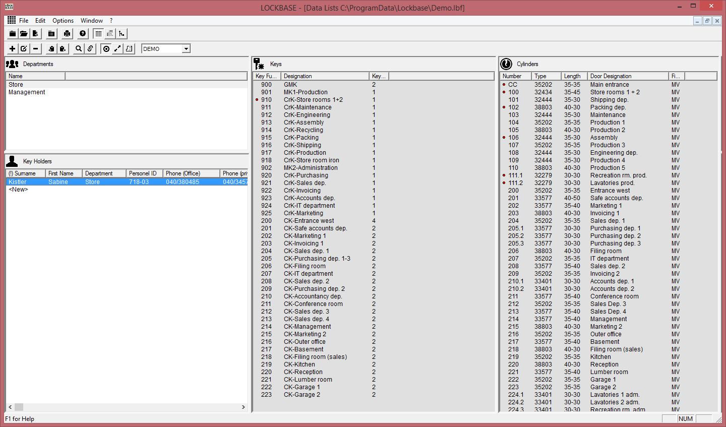Viewport: 726px width, 427px height.
Task: Switch to the locking matrix view
Action: click(x=110, y=34)
